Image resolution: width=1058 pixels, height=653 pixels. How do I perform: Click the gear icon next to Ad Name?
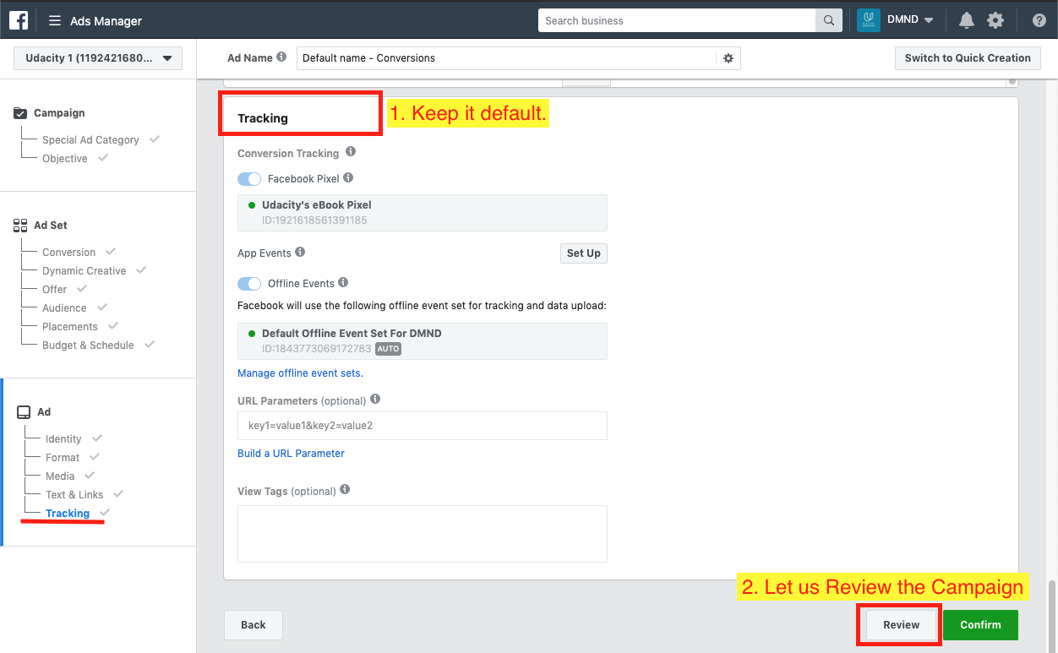pyautogui.click(x=728, y=58)
